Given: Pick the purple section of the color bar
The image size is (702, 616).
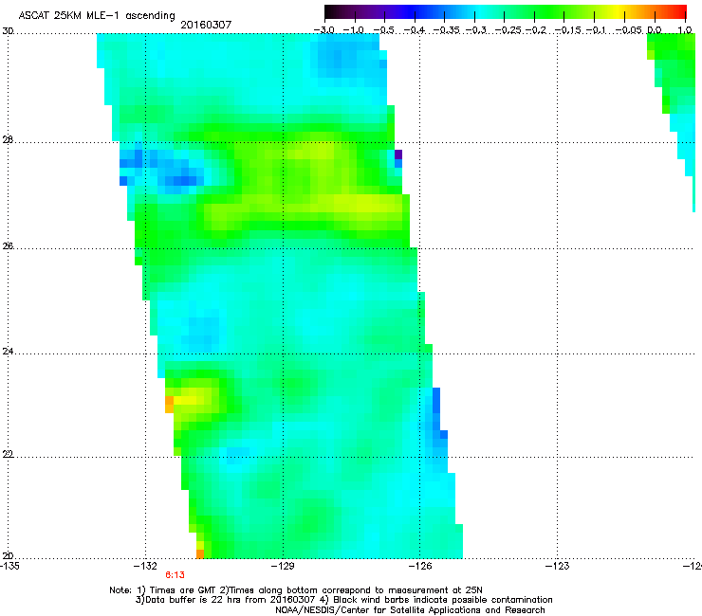Looking at the screenshot, I should point(374,11).
